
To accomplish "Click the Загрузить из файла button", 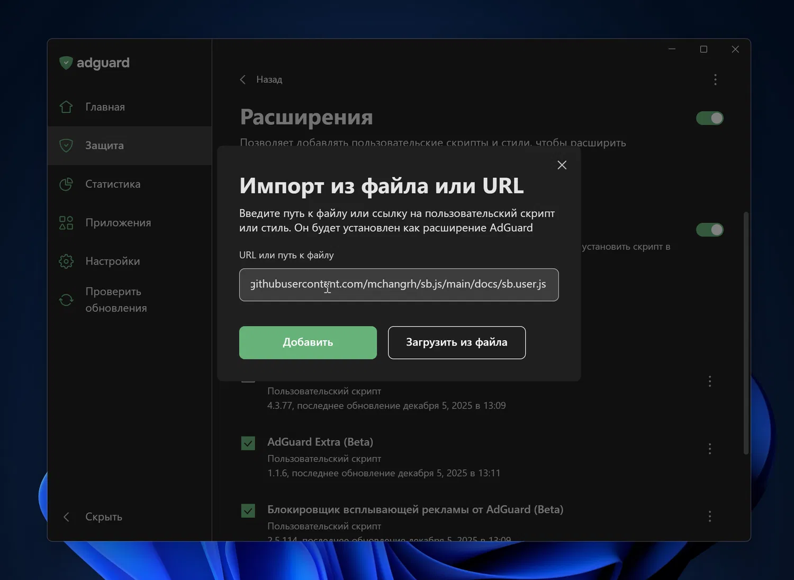I will (457, 342).
